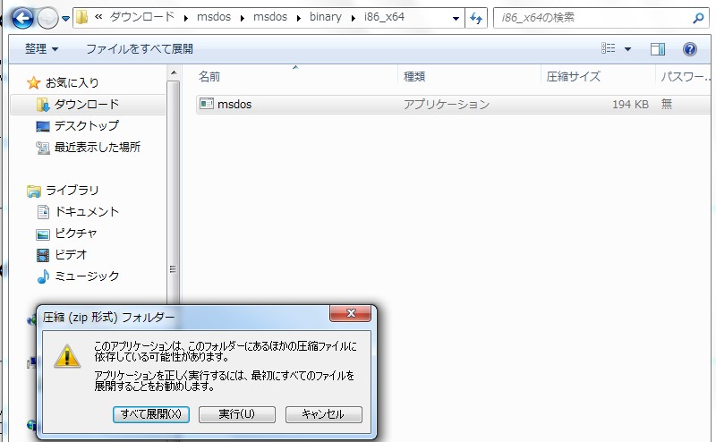Click the refresh button beside address bar
This screenshot has height=442, width=716.
click(x=476, y=18)
